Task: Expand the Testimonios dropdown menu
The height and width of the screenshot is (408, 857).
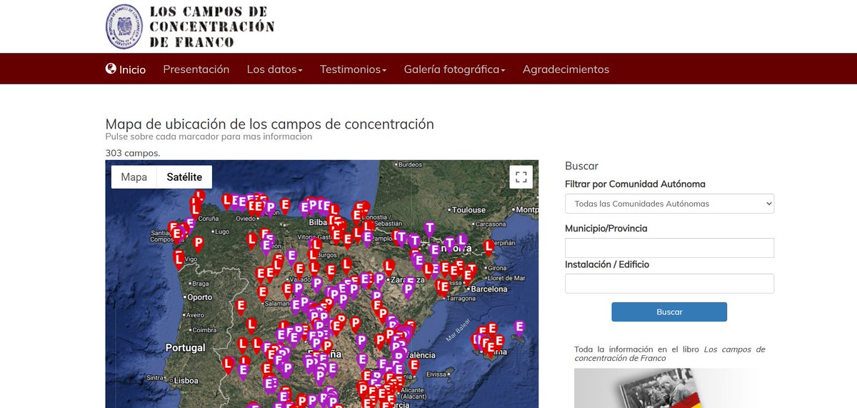Action: [354, 69]
